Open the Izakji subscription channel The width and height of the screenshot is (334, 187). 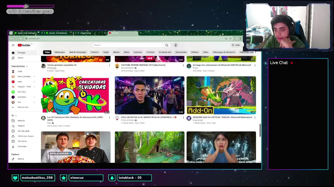coord(23,71)
